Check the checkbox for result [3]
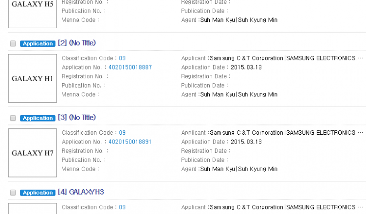This screenshot has height=214, width=366. (13, 118)
